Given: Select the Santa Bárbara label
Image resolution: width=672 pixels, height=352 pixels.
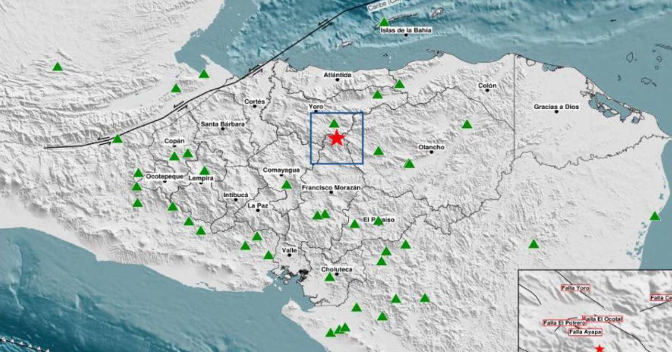Looking at the screenshot, I should tap(223, 124).
